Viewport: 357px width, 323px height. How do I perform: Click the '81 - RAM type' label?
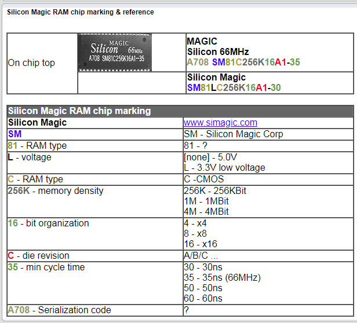pyautogui.click(x=37, y=145)
